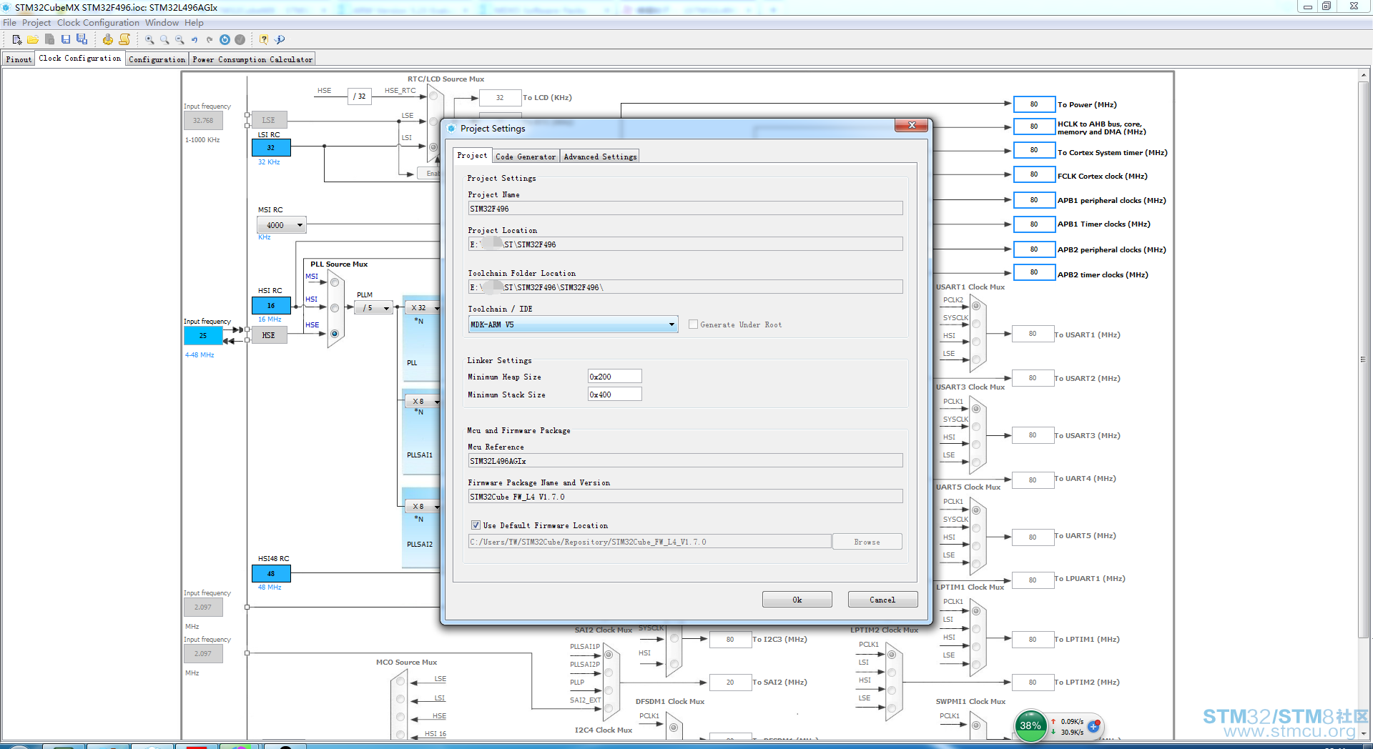Confirm settings with the Ok button
The width and height of the screenshot is (1373, 749).
(x=797, y=600)
